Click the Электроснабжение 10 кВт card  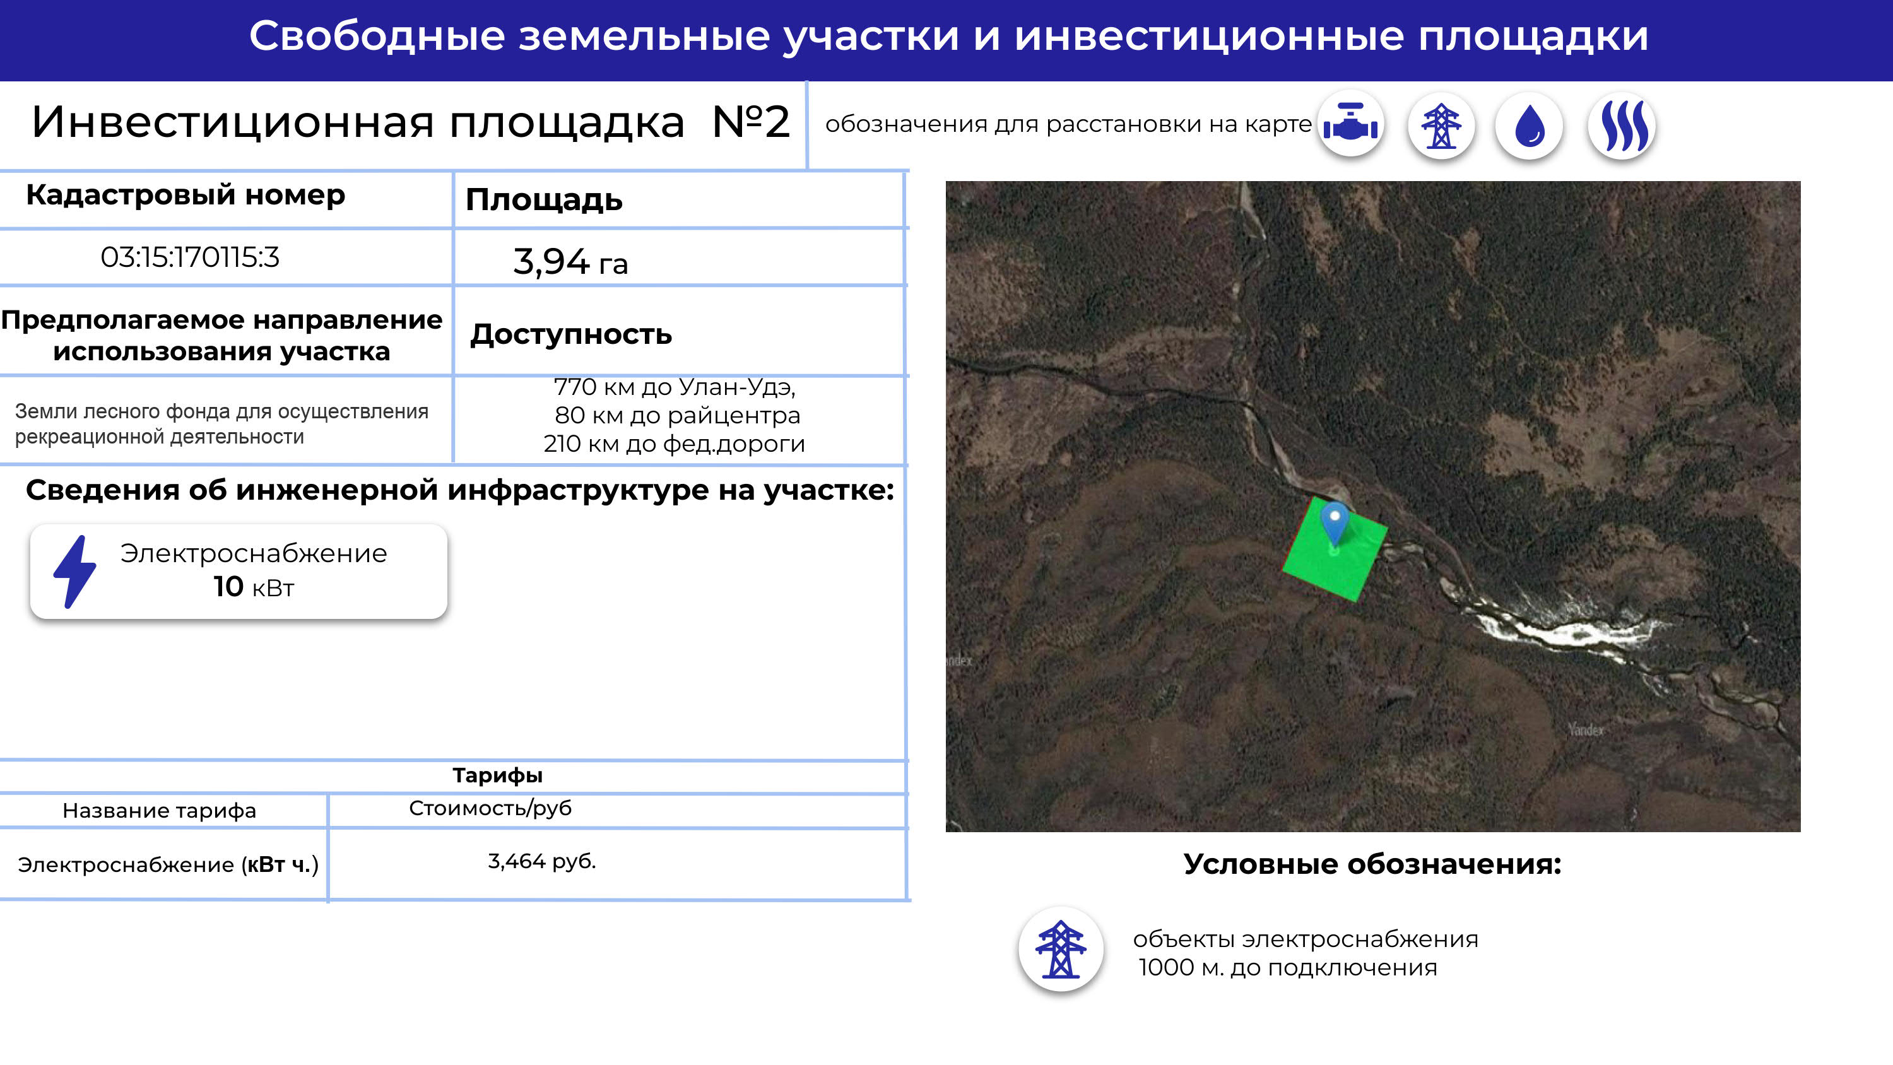pos(239,571)
